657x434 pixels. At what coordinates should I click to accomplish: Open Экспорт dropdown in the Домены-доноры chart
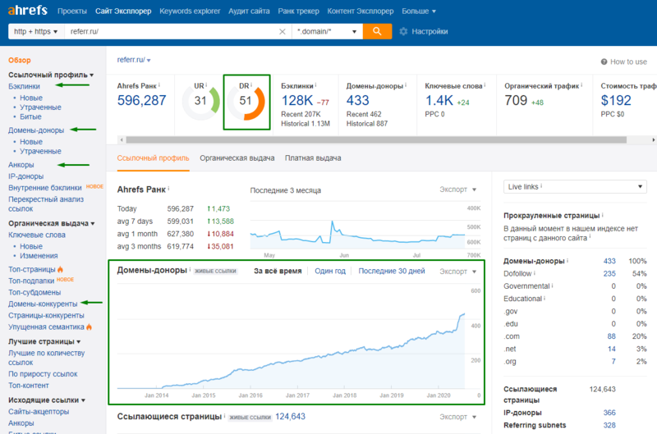tap(458, 272)
